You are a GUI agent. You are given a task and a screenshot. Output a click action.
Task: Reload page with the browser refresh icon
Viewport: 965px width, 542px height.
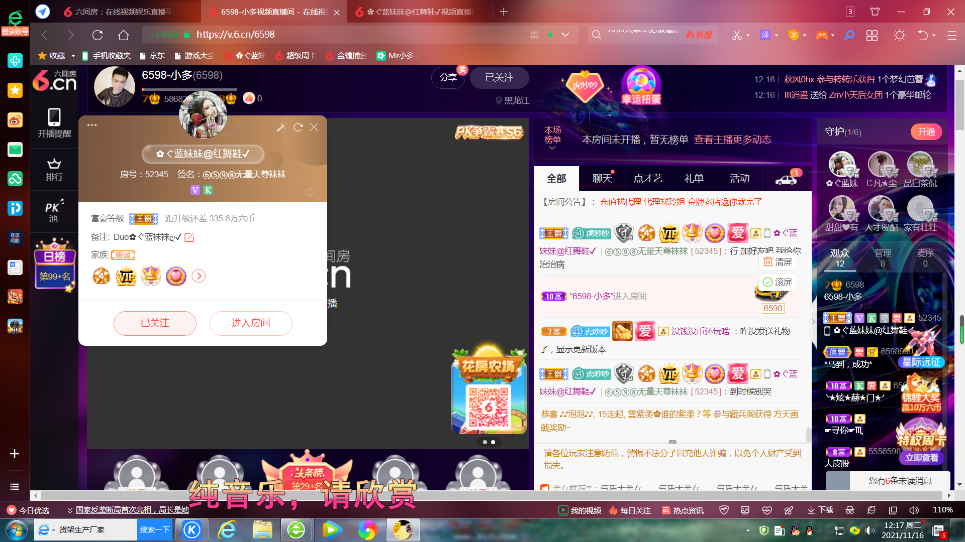(x=98, y=35)
